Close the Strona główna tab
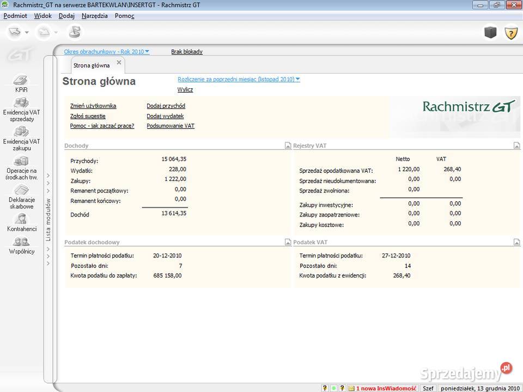 (119, 63)
